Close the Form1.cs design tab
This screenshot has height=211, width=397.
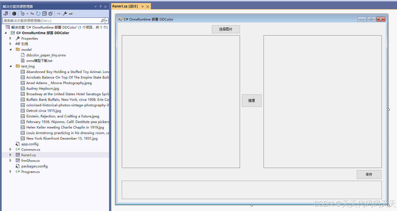pos(148,6)
